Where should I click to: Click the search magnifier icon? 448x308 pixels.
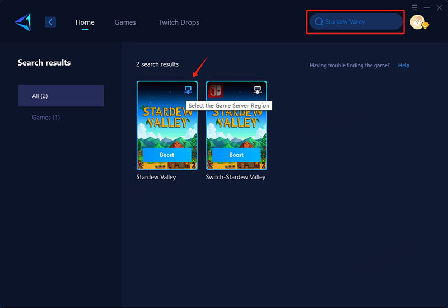click(319, 22)
